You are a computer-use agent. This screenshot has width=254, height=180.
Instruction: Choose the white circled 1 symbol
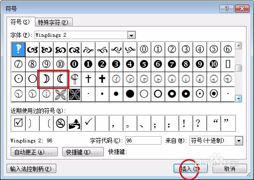tap(158, 49)
